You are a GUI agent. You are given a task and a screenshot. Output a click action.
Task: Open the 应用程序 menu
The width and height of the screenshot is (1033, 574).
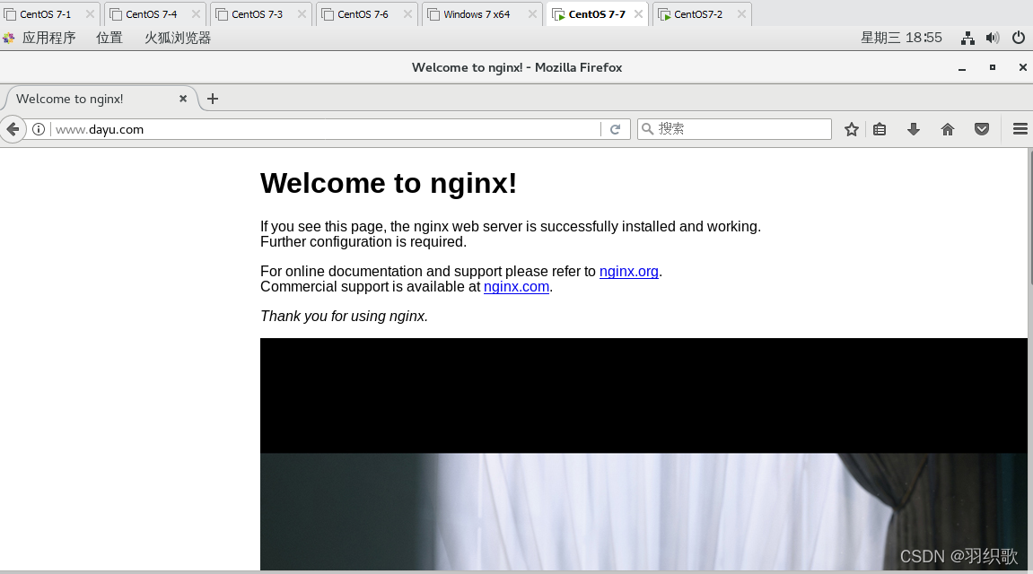pos(48,39)
